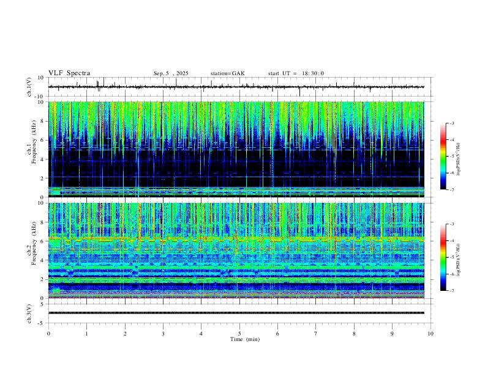Click time axis tick label '5'
The height and width of the screenshot is (374, 485).
point(239,334)
